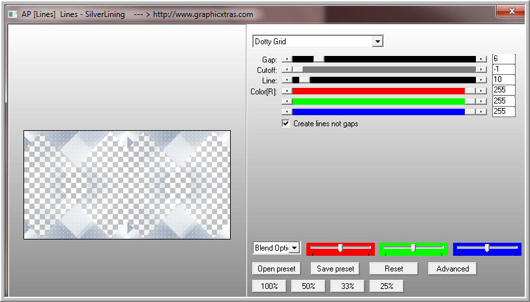Click the green color slider right arrow
Viewport: 530px width, 302px height.
coord(481,102)
